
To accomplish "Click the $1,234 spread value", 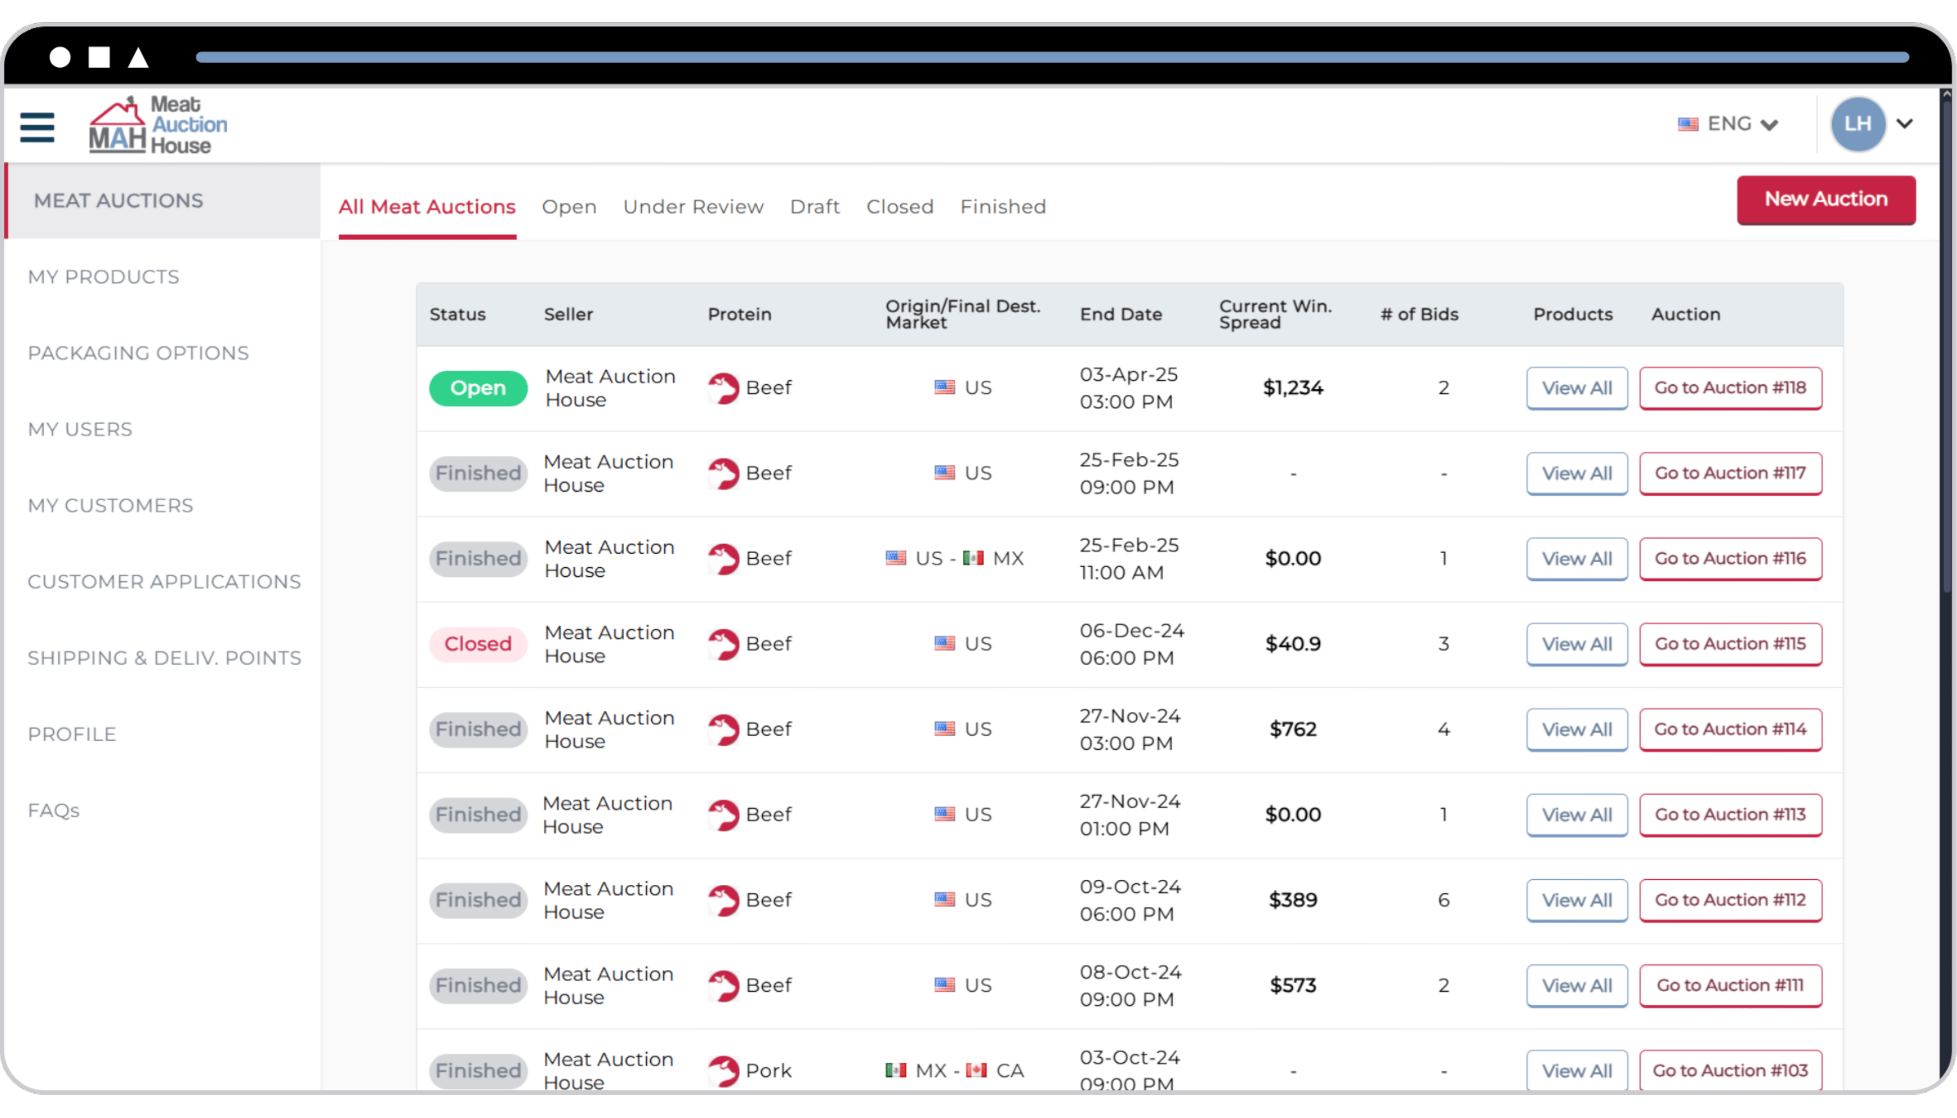I will tap(1293, 388).
